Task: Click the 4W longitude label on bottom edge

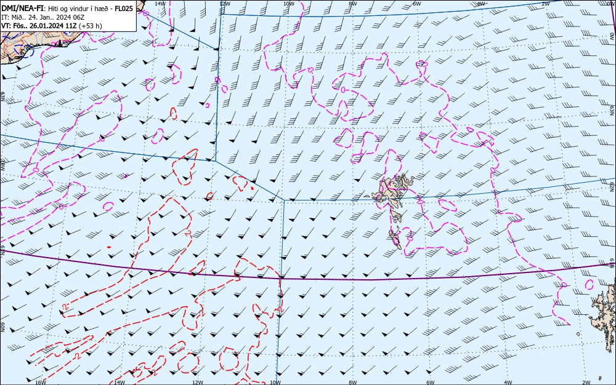Action: click(x=508, y=383)
